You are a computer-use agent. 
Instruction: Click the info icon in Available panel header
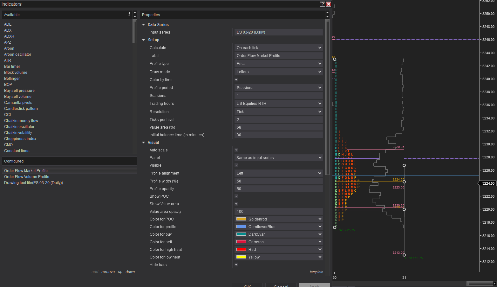(129, 14)
